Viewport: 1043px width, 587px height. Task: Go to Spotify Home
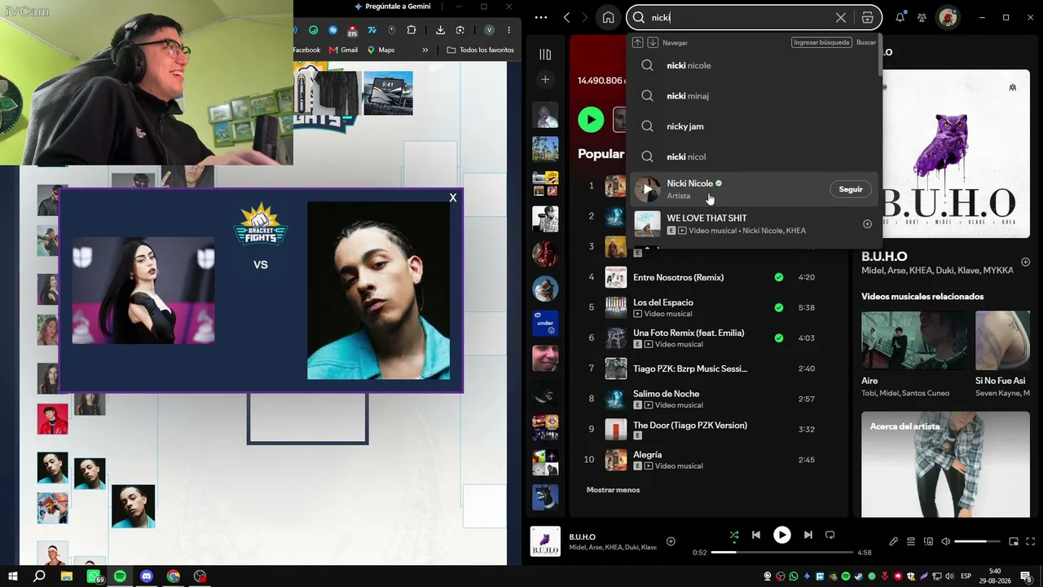click(608, 17)
